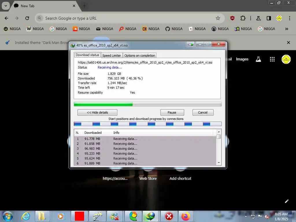296x222 pixels.
Task: Go back using browser back arrow
Action: click(6, 18)
